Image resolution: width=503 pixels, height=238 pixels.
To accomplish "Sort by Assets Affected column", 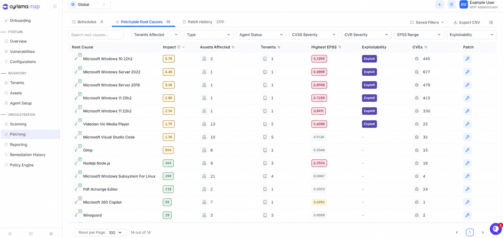I will (x=233, y=47).
